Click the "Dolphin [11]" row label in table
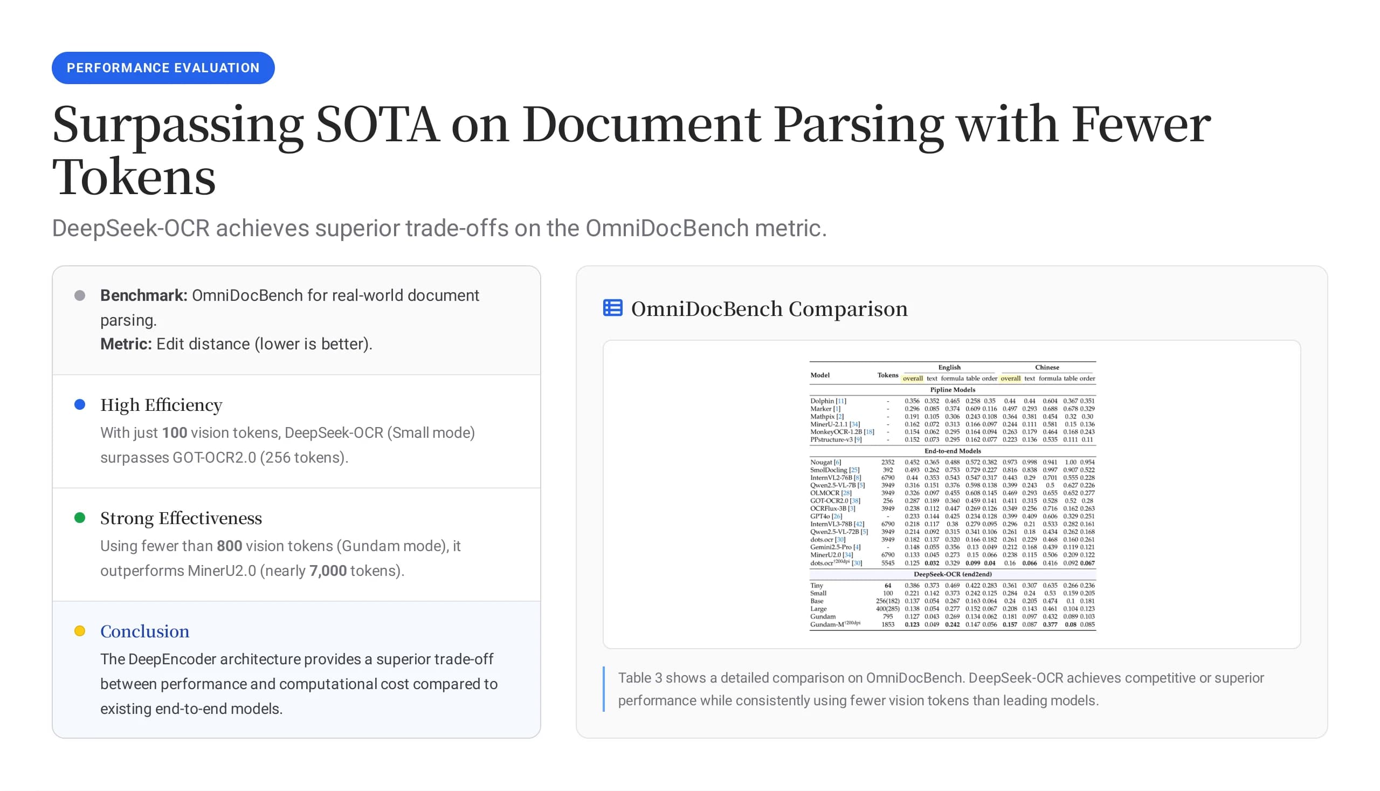1380x791 pixels. tap(828, 401)
